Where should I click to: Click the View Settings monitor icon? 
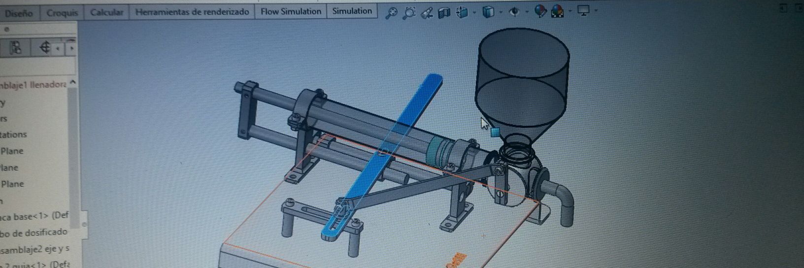coord(584,10)
